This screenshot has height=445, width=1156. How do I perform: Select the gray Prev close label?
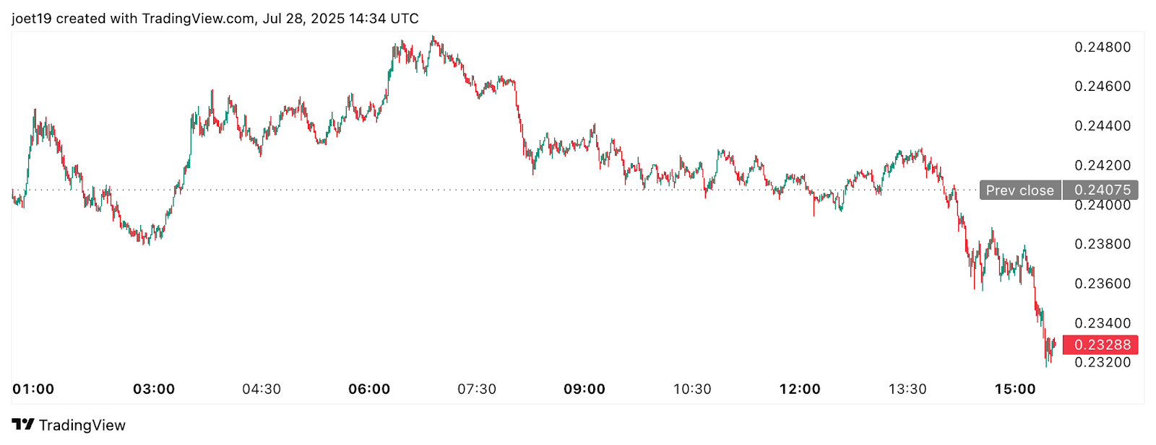(1020, 190)
